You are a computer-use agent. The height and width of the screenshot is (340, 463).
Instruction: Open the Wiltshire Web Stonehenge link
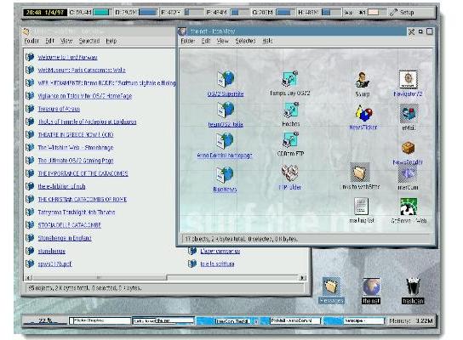pyautogui.click(x=76, y=147)
